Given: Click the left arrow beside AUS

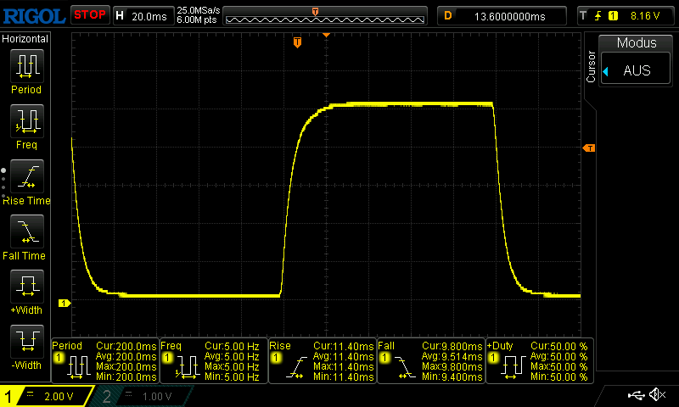Looking at the screenshot, I should point(606,71).
